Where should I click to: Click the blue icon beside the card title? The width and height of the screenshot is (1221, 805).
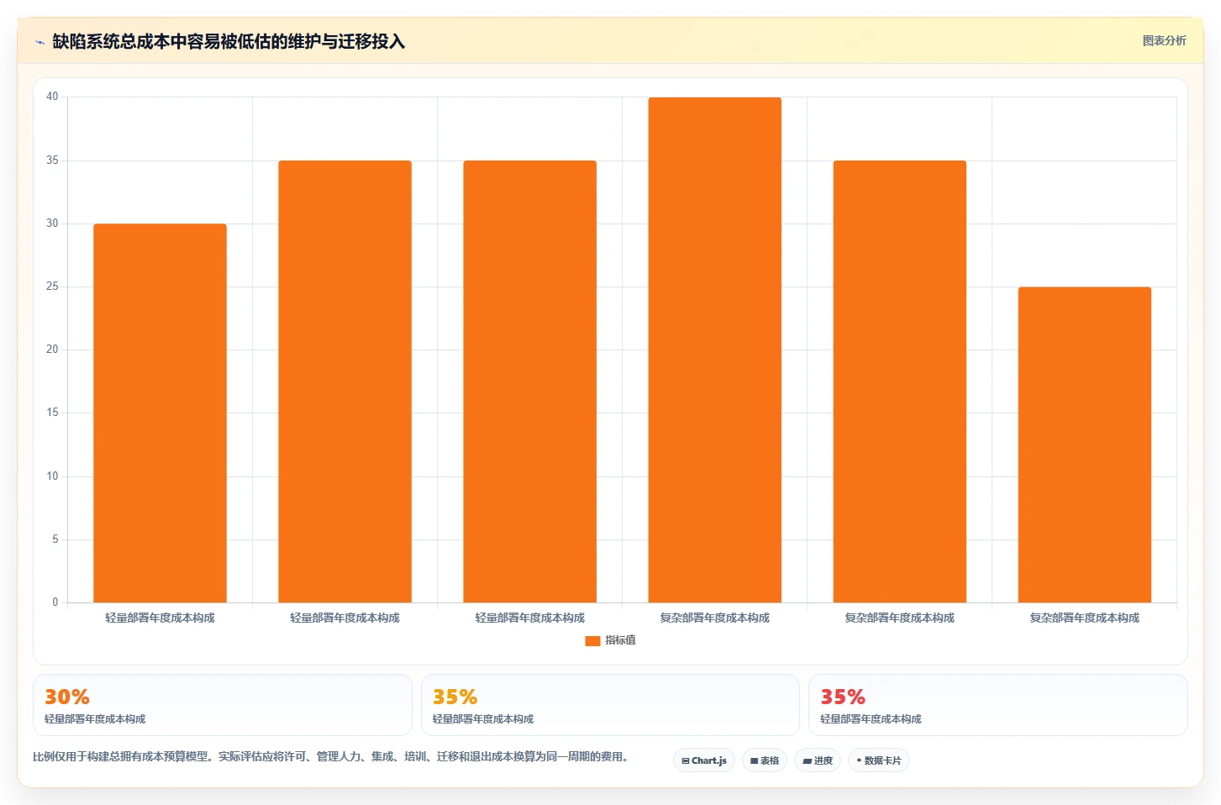(39, 42)
